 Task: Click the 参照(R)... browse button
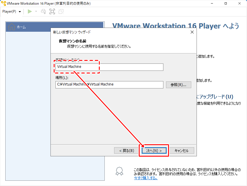point(178,85)
